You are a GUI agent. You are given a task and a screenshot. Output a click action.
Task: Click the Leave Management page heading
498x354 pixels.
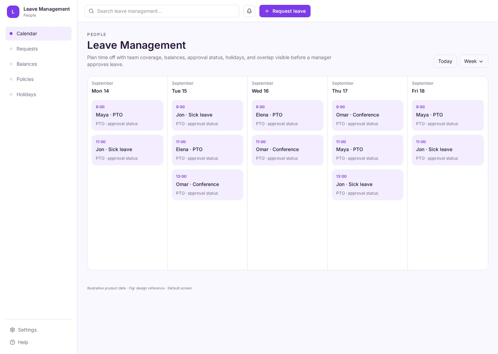coord(136,45)
